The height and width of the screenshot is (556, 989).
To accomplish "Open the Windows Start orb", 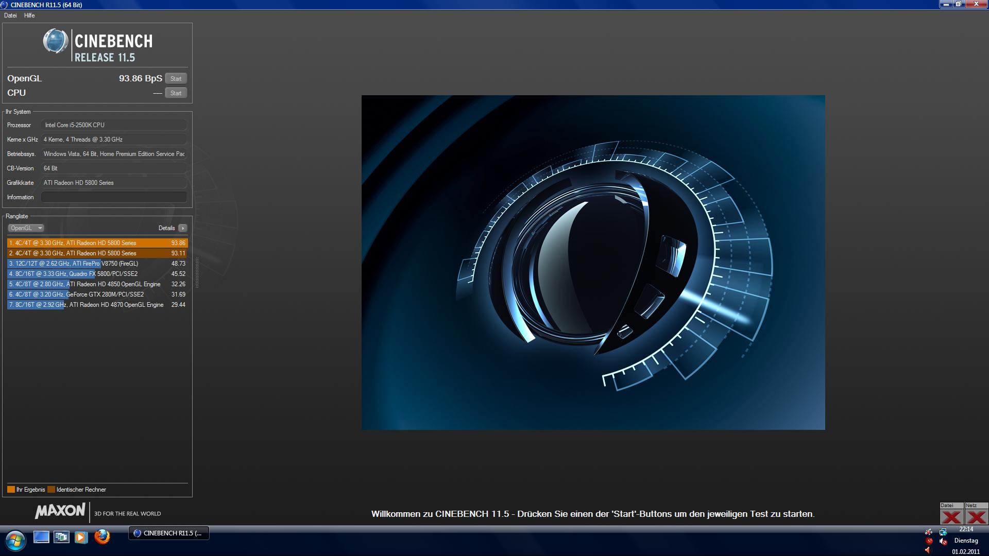I will [15, 541].
